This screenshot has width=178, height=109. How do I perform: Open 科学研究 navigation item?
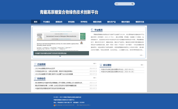point(84,22)
